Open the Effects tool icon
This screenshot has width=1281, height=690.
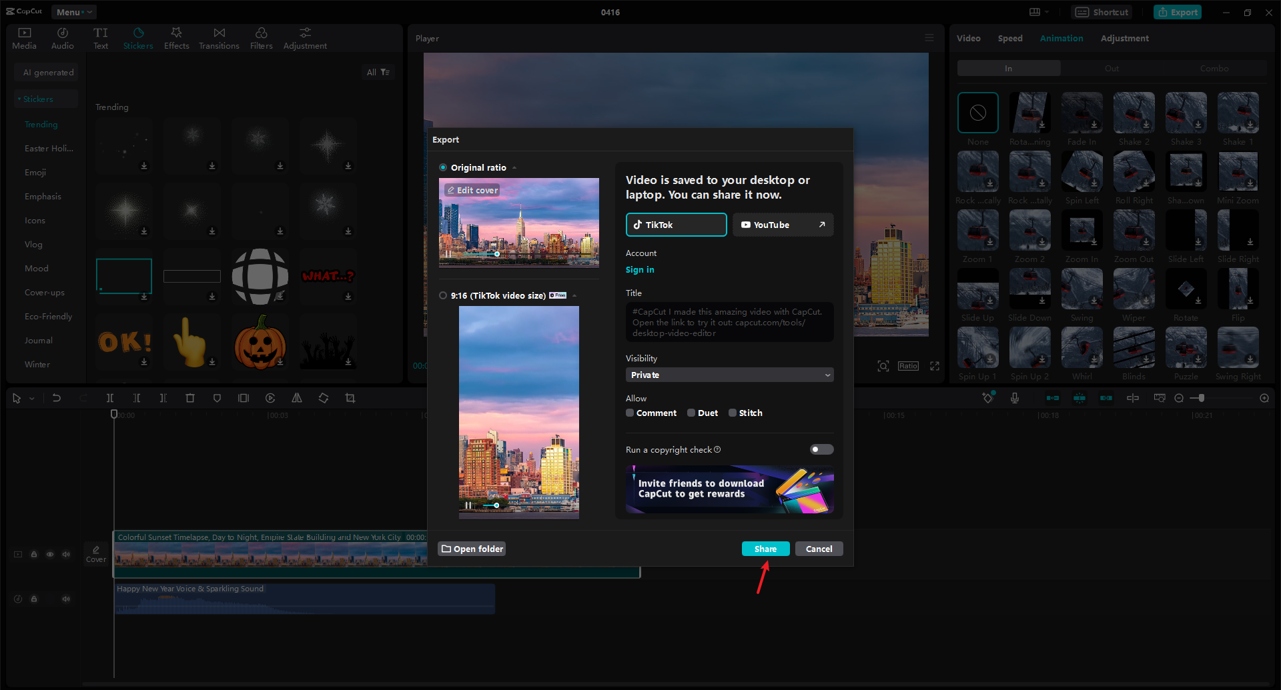click(177, 38)
